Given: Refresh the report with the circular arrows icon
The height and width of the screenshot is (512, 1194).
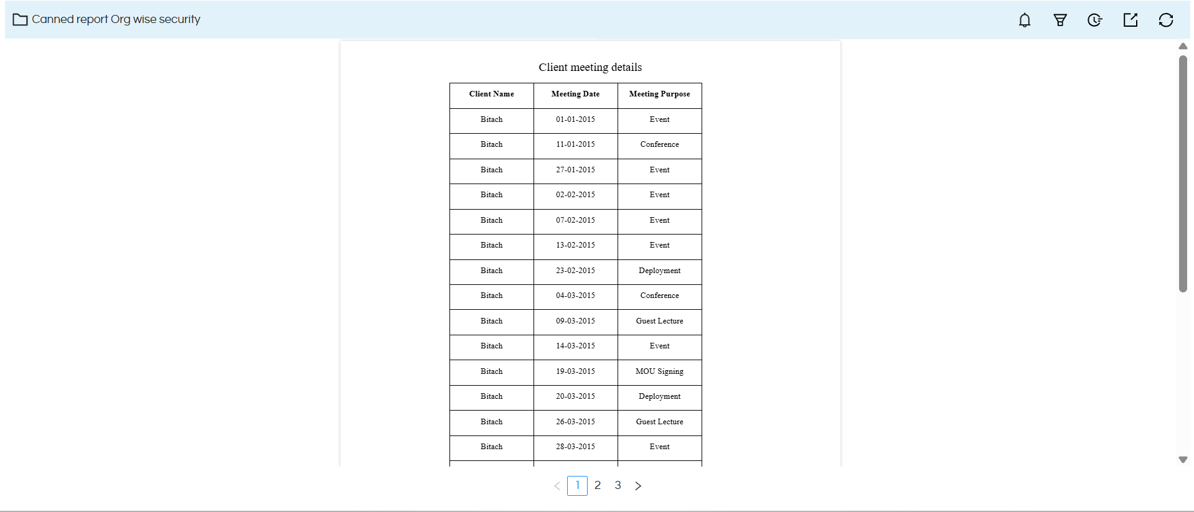Looking at the screenshot, I should click(1165, 20).
